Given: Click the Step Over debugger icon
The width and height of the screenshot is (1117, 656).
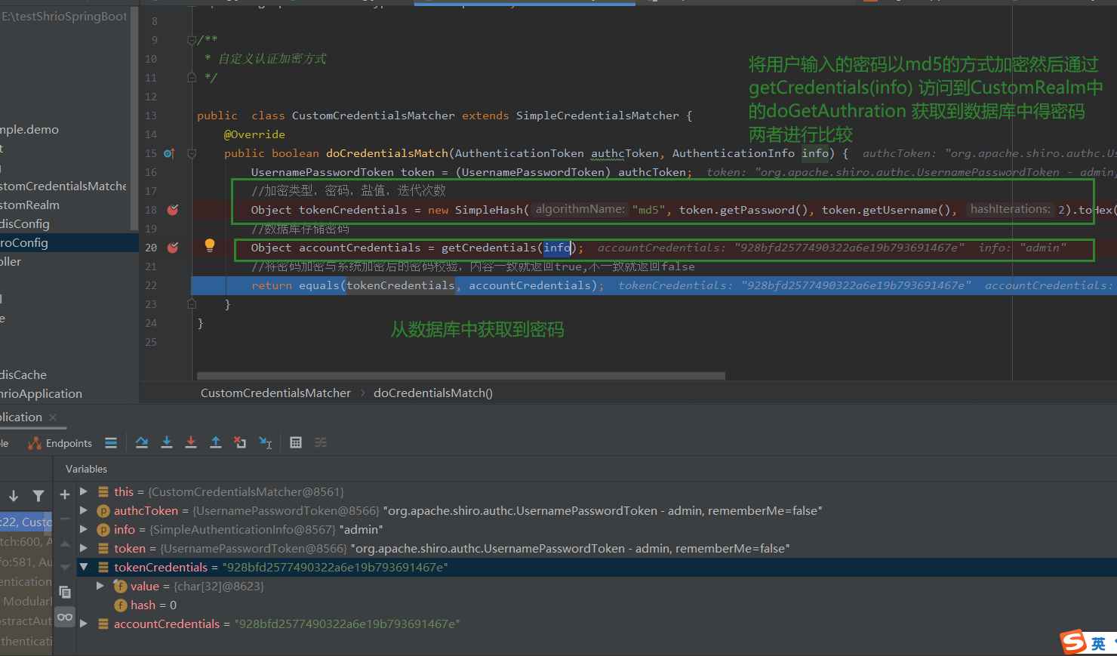Looking at the screenshot, I should [142, 442].
